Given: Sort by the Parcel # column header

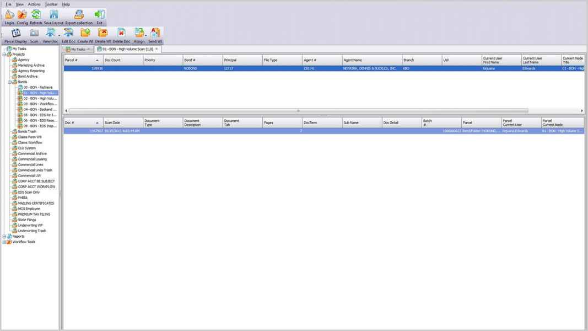Looking at the screenshot, I should pyautogui.click(x=82, y=60).
